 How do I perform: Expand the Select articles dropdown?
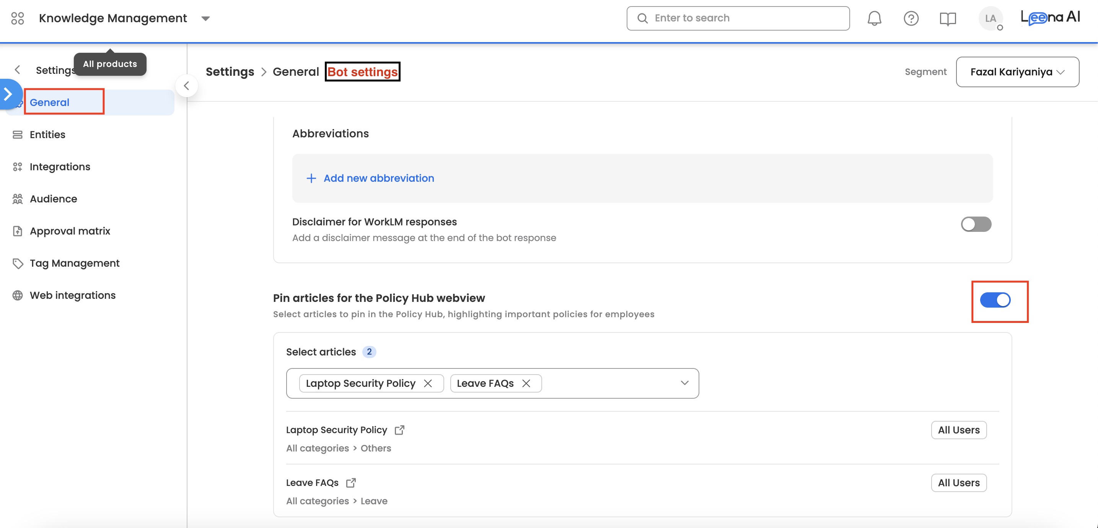tap(684, 383)
